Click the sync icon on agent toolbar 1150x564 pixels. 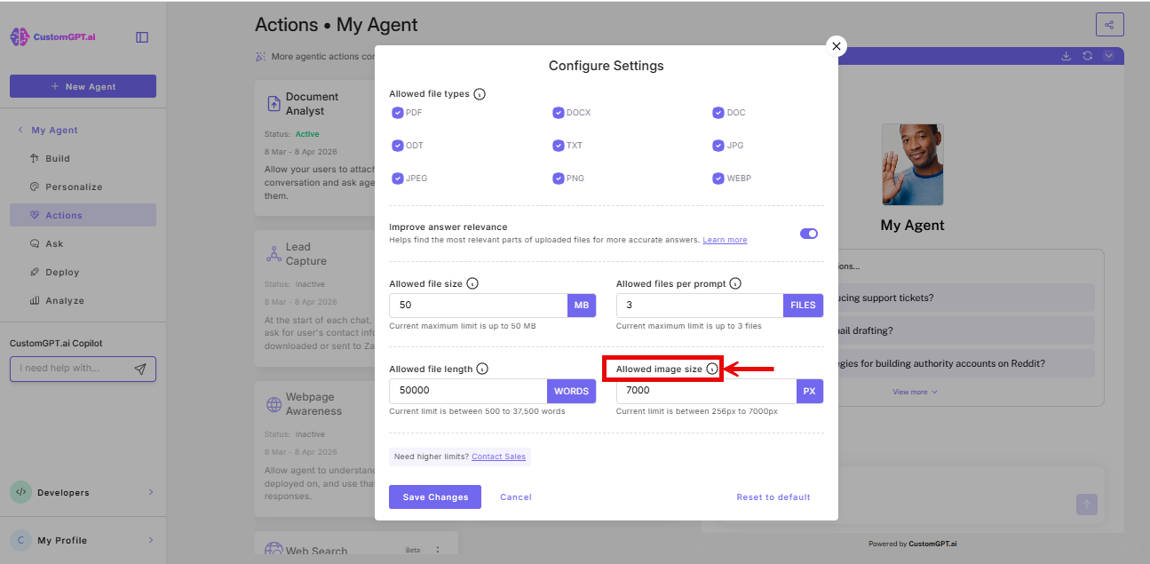click(1087, 55)
